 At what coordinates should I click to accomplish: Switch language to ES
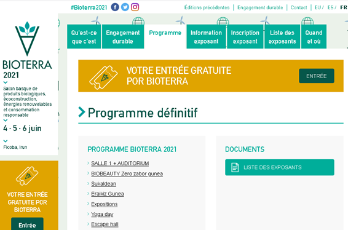tap(330, 7)
